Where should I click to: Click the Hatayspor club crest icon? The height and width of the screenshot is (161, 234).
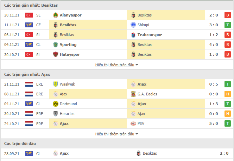tap(56, 54)
